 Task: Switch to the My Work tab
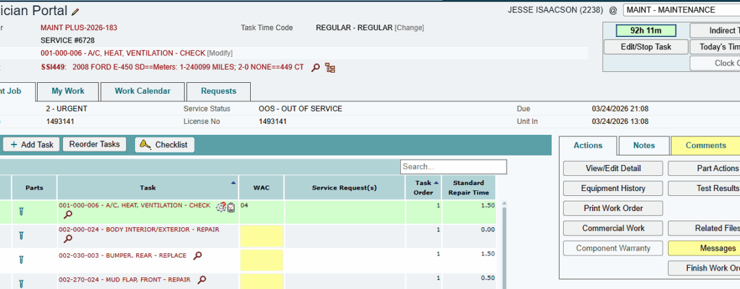click(x=68, y=91)
